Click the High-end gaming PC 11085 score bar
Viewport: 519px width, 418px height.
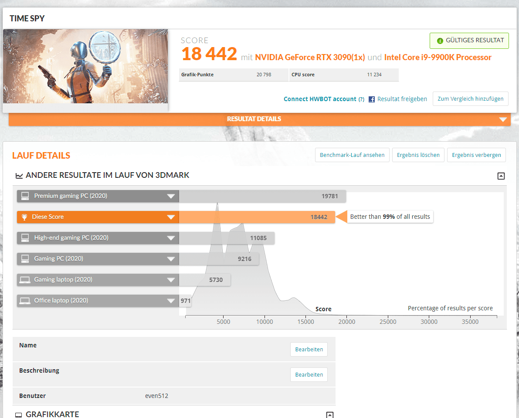(227, 238)
